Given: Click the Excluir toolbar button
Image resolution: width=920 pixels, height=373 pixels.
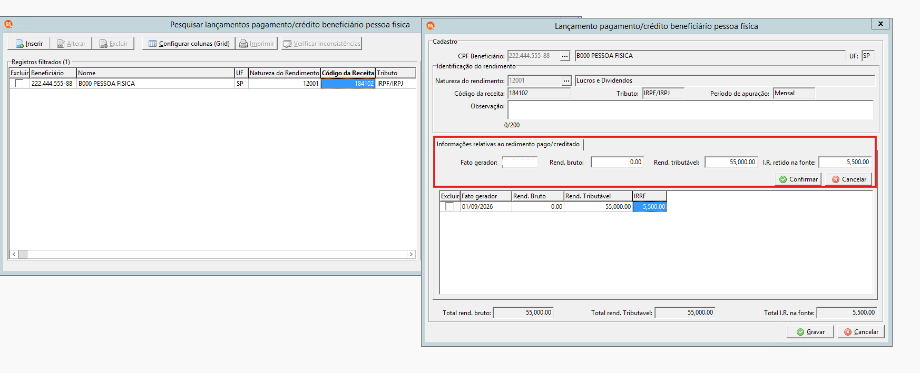Looking at the screenshot, I should pyautogui.click(x=113, y=44).
